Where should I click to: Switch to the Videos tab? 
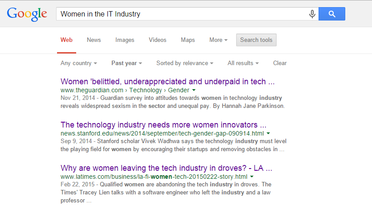point(158,40)
